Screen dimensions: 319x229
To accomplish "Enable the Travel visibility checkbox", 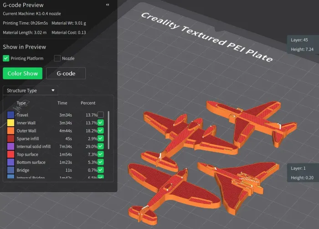I will (101, 115).
